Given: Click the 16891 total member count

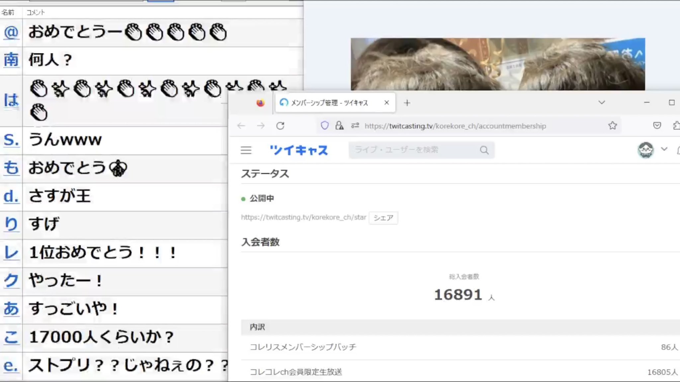Looking at the screenshot, I should pyautogui.click(x=458, y=295).
